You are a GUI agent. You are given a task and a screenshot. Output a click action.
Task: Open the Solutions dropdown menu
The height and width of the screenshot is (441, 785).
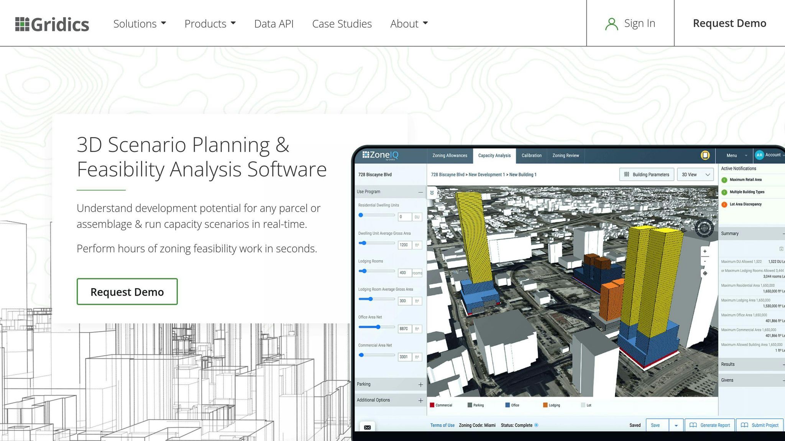[x=140, y=24]
